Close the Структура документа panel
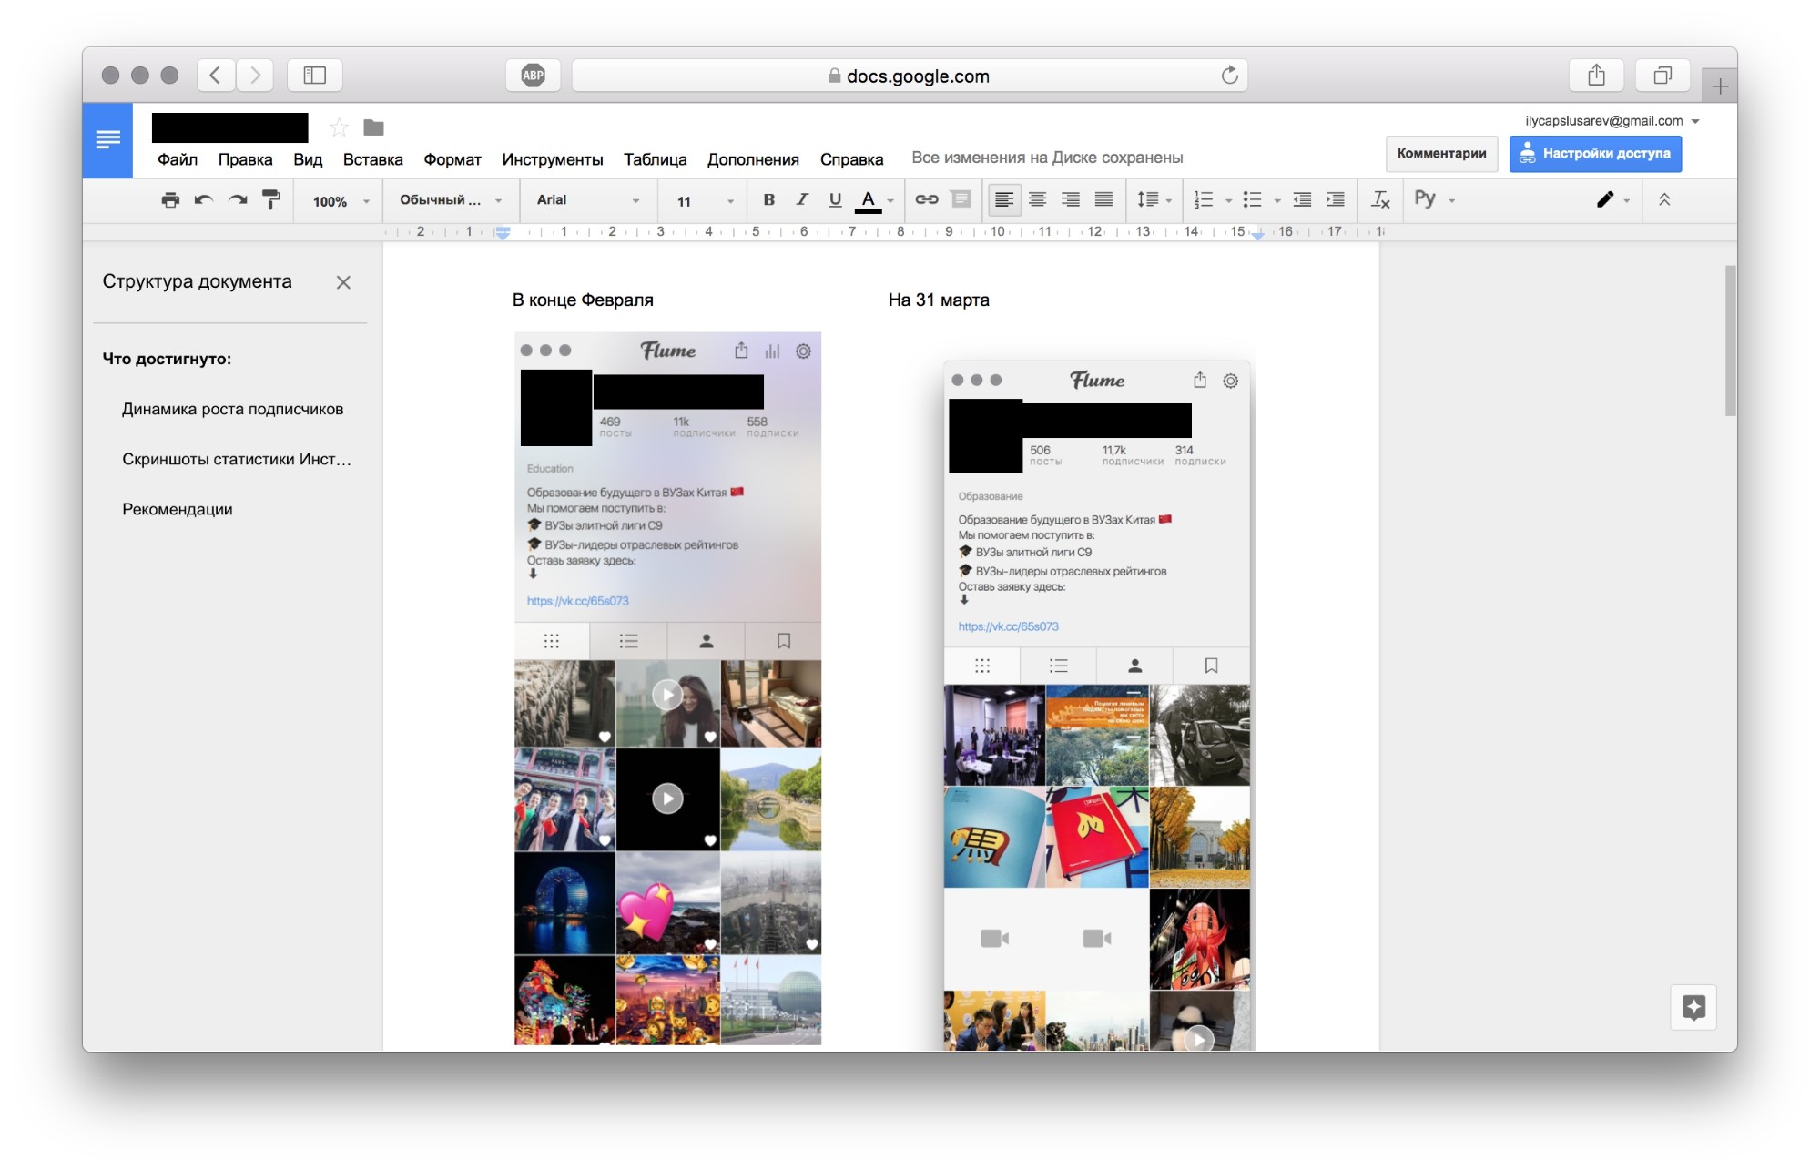 pos(343,282)
